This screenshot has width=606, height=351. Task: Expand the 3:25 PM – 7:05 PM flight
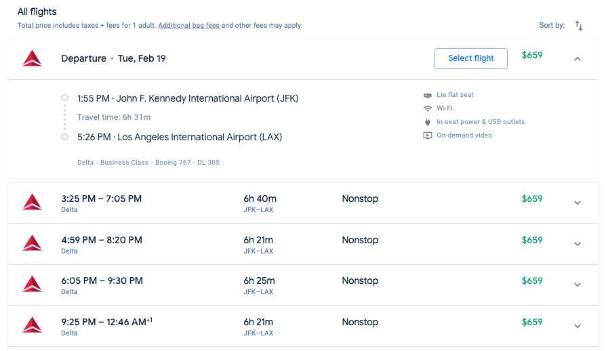pos(578,203)
